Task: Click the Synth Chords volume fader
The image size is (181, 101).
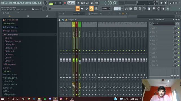Action: [77, 60]
